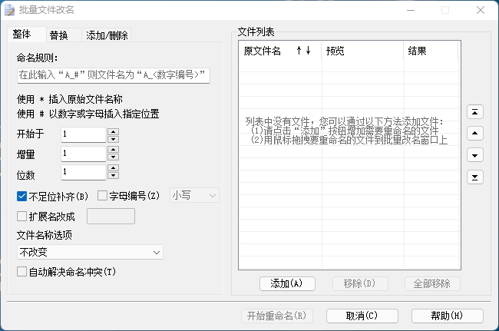This screenshot has height=331, width=499.
Task: Cancel with the 取消(C) button
Action: [362, 316]
